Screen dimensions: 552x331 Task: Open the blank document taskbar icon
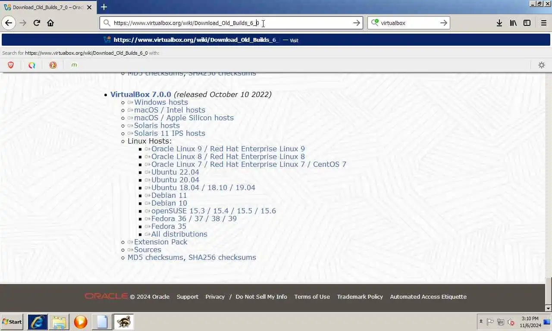(x=102, y=322)
